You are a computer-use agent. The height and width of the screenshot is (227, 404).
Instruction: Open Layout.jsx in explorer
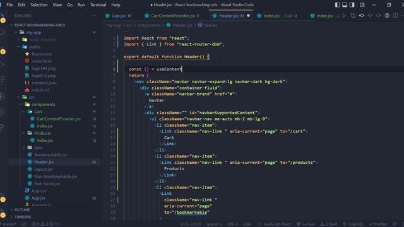[44, 170]
